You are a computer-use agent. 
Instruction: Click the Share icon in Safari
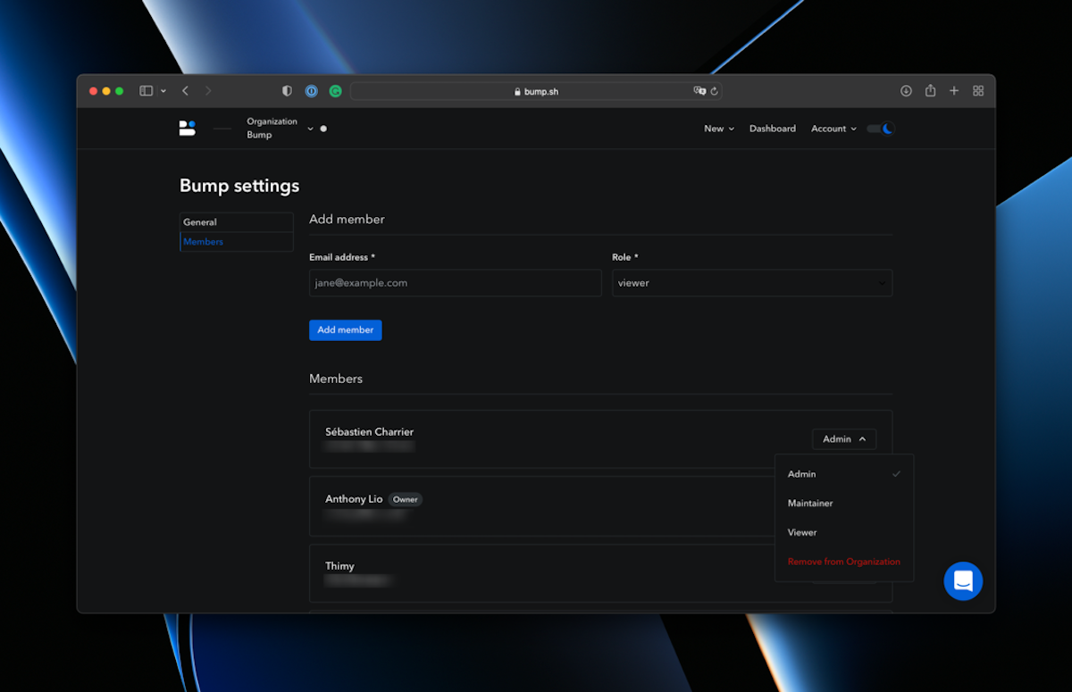pos(930,91)
